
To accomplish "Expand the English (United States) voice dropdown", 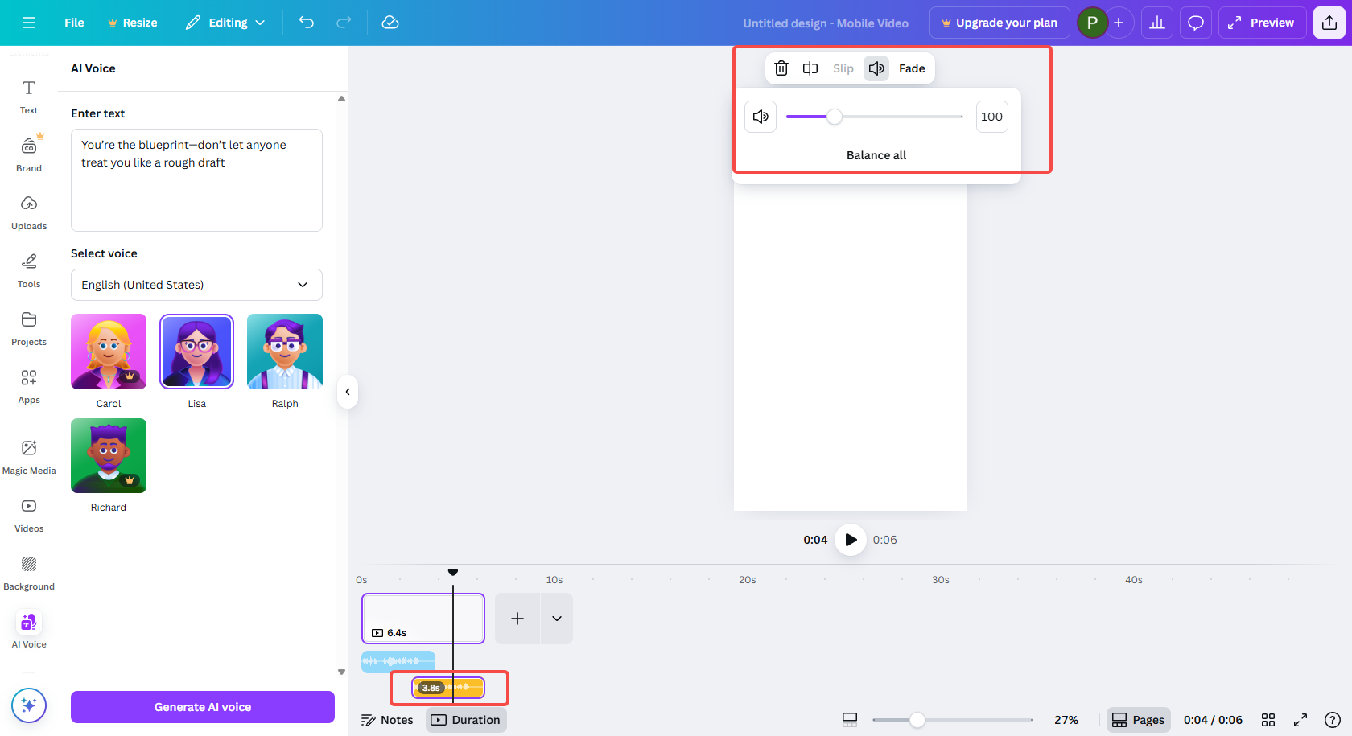I will pyautogui.click(x=196, y=284).
